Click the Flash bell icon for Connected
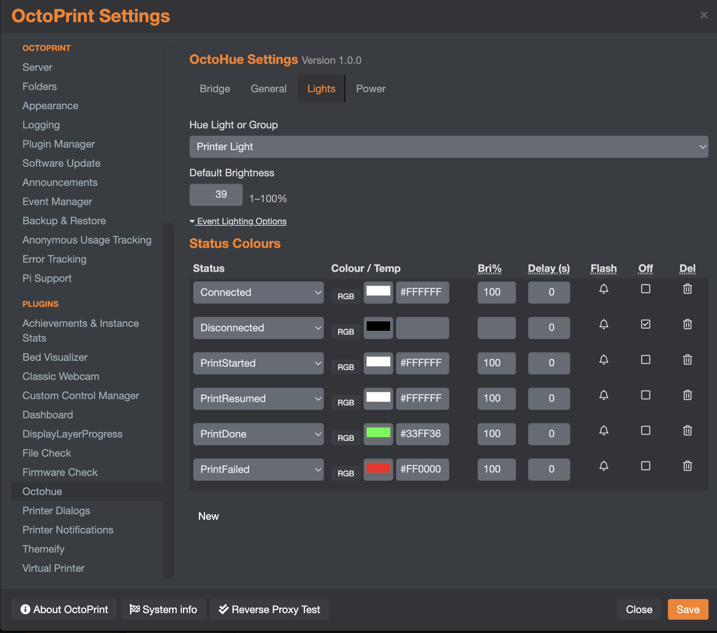Screen dimensions: 717x633 pos(603,289)
